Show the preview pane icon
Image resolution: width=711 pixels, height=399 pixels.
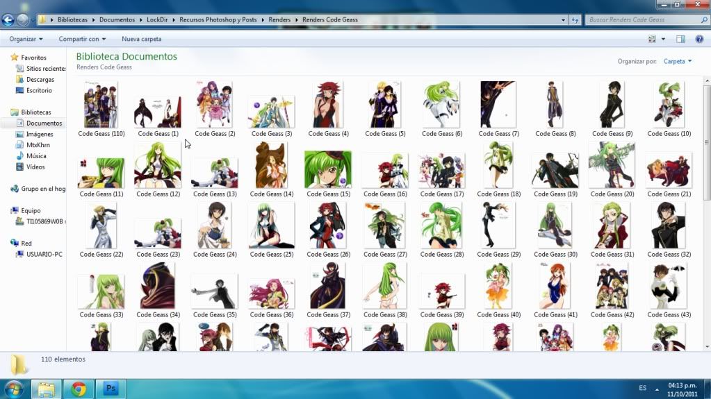[x=680, y=40]
